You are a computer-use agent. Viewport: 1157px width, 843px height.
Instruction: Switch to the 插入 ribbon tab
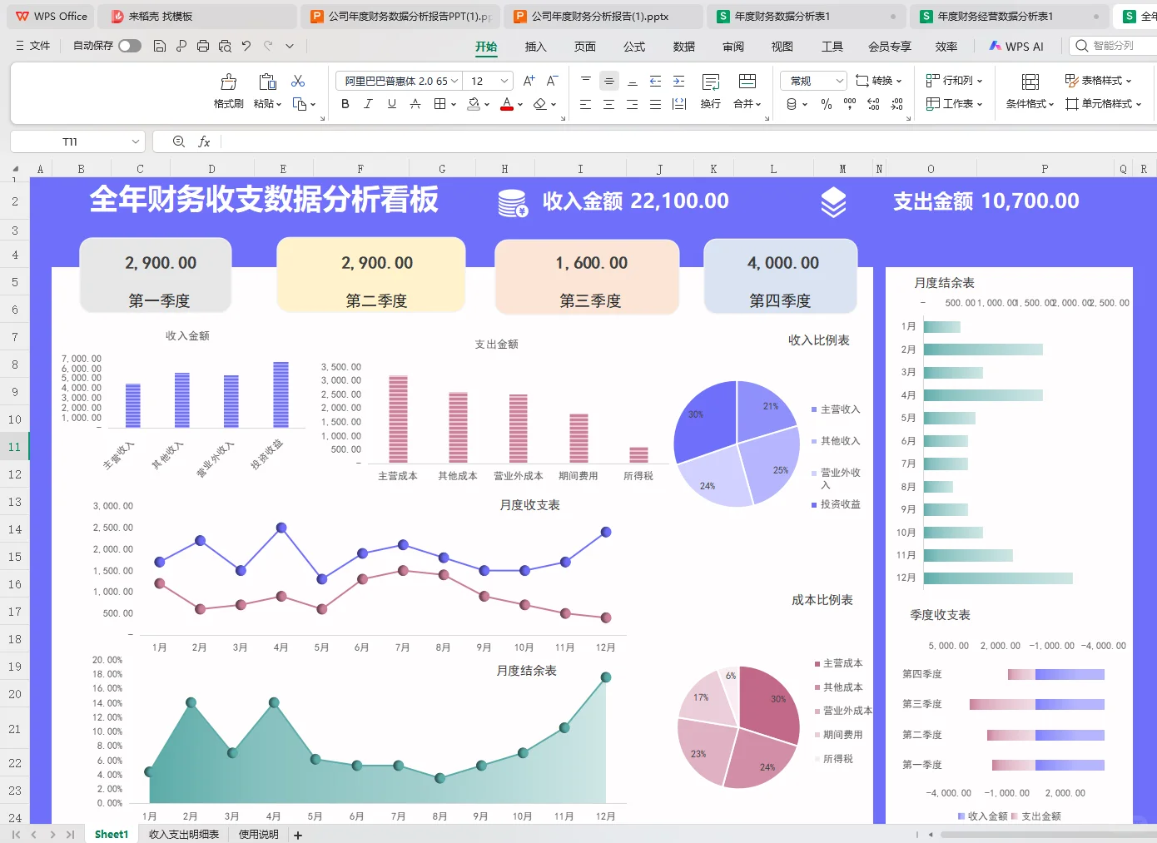coord(536,47)
